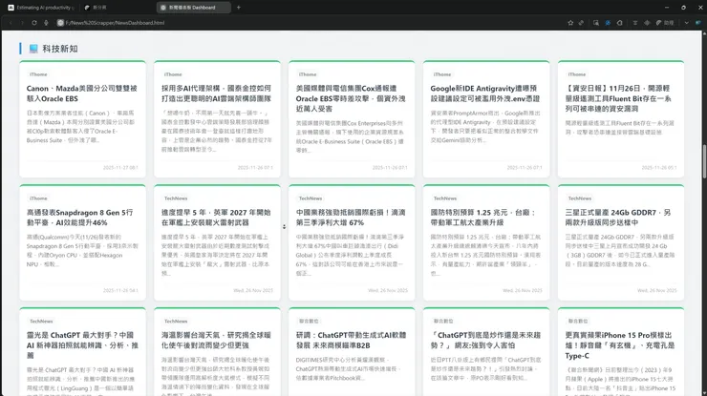The width and height of the screenshot is (707, 396).
Task: Click the iThome tag on Canon card
Action: 38,74
